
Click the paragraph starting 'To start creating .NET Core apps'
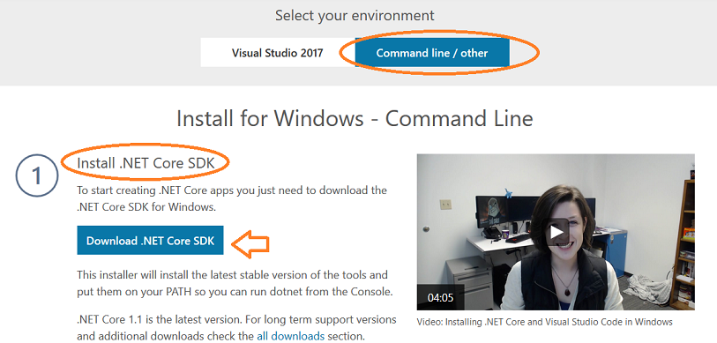[232, 198]
